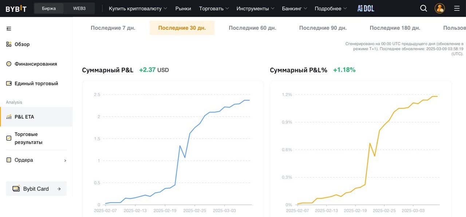Open the search magnifier icon

point(423,8)
